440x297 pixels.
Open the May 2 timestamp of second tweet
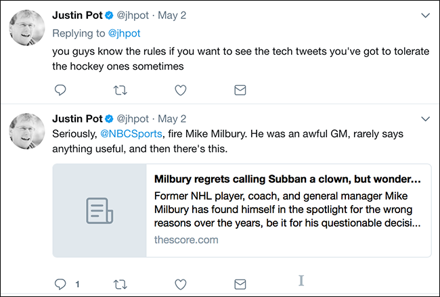click(x=173, y=118)
